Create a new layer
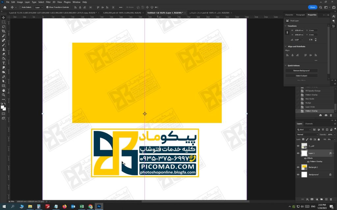The width and height of the screenshot is (337, 210). pos(326,199)
